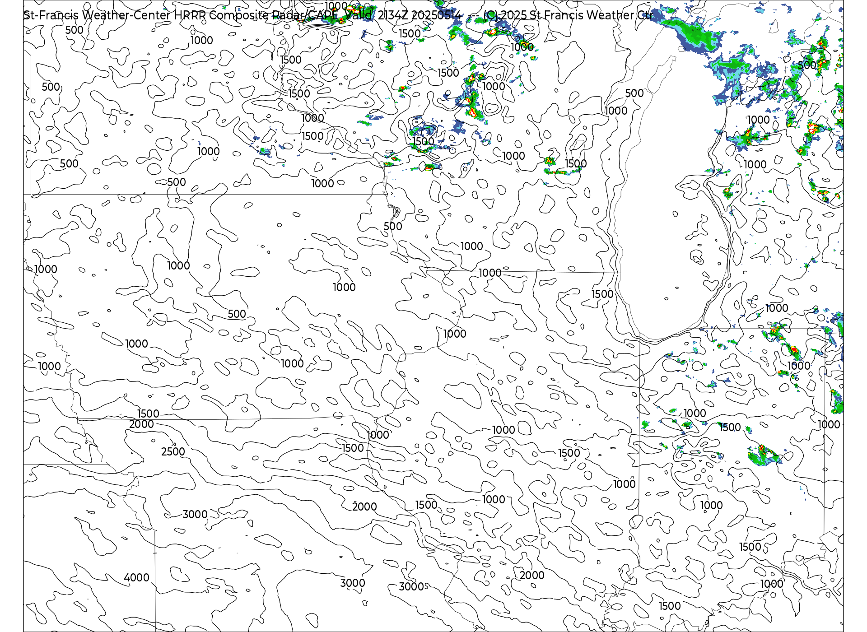Click the 2500 CAPE contour label
The height and width of the screenshot is (632, 867).
coord(173,452)
